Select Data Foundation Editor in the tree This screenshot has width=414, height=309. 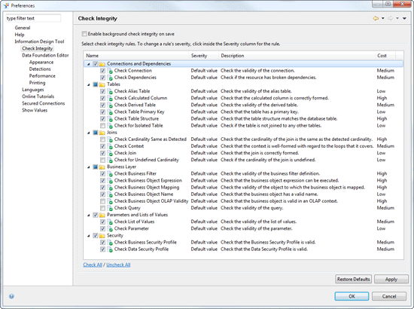coord(45,55)
